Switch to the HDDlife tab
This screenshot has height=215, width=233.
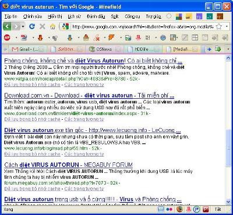click(143, 49)
